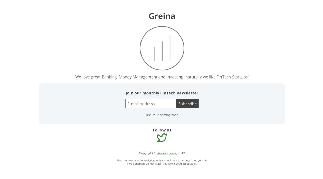Click the shortest bar in the logo
The width and height of the screenshot is (323, 179).
pos(154,54)
